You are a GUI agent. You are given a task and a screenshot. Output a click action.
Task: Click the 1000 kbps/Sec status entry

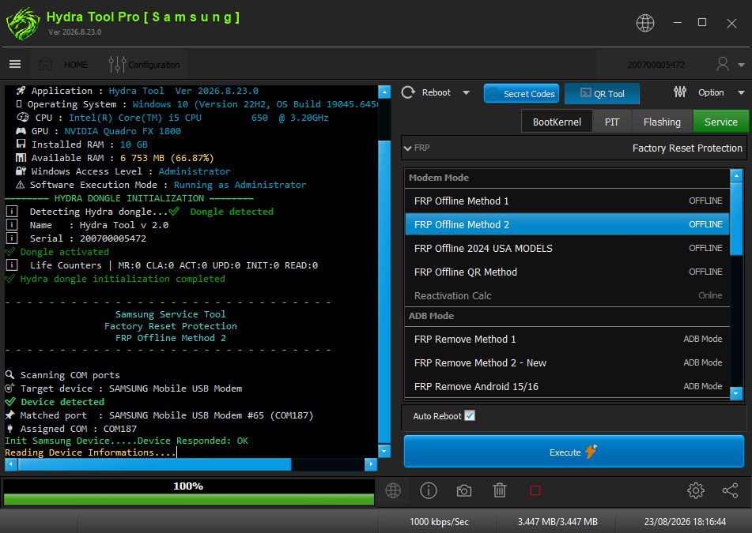coord(439,521)
